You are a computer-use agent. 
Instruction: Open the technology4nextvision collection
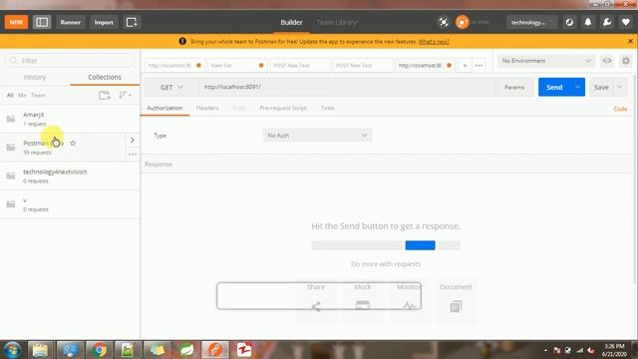70,176
